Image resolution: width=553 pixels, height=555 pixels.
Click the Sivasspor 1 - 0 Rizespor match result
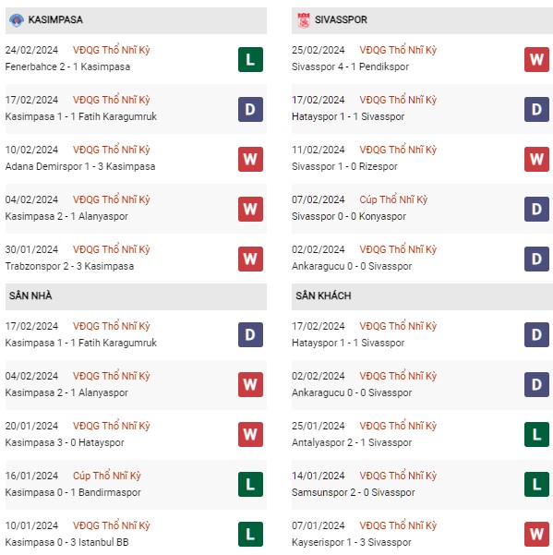coord(344,166)
